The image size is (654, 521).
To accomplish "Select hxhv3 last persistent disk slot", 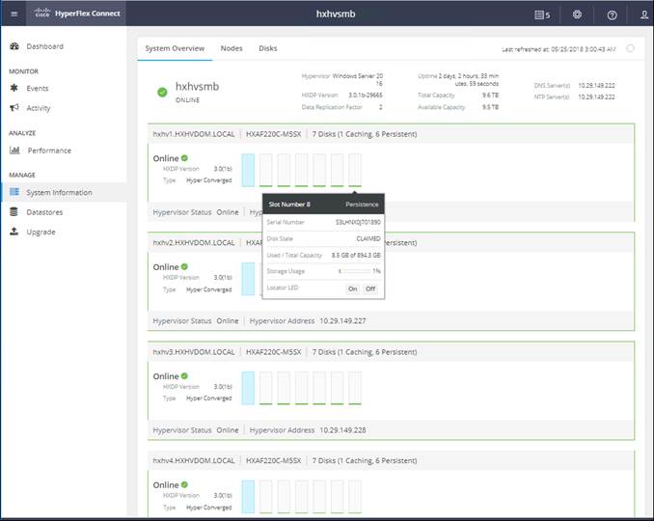I will click(x=355, y=388).
